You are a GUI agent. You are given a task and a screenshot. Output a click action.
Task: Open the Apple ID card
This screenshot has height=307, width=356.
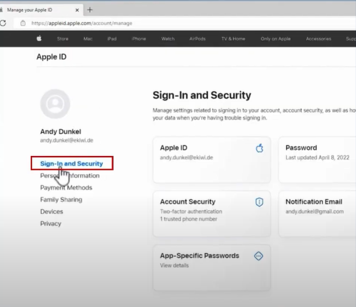tap(212, 160)
